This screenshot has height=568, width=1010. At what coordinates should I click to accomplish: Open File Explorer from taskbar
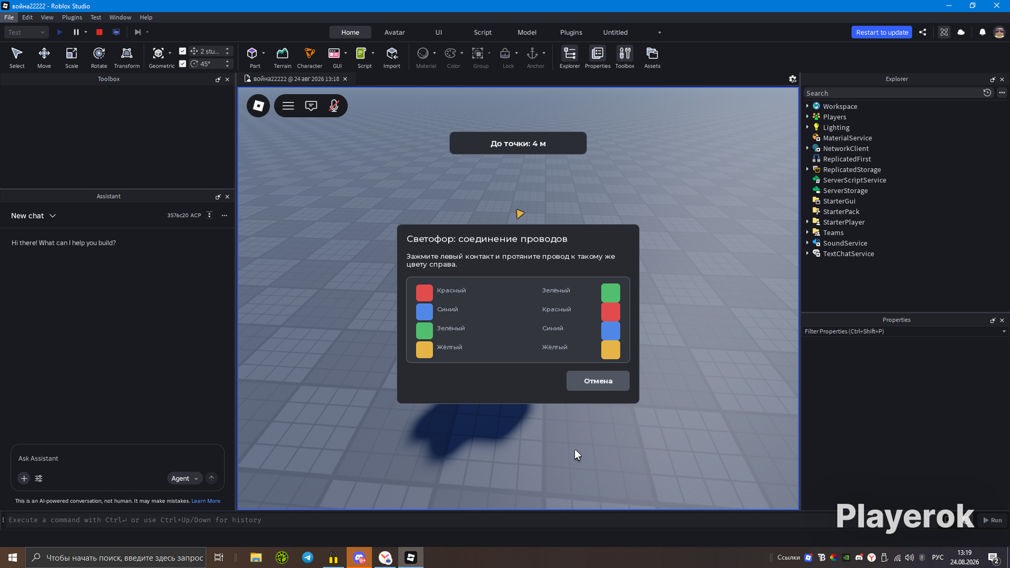click(x=256, y=558)
